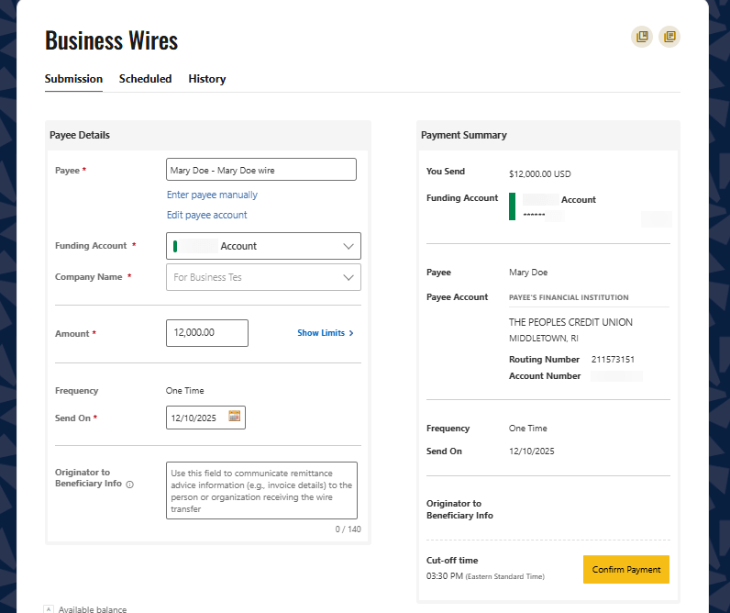Open Show Limits link

coord(326,333)
